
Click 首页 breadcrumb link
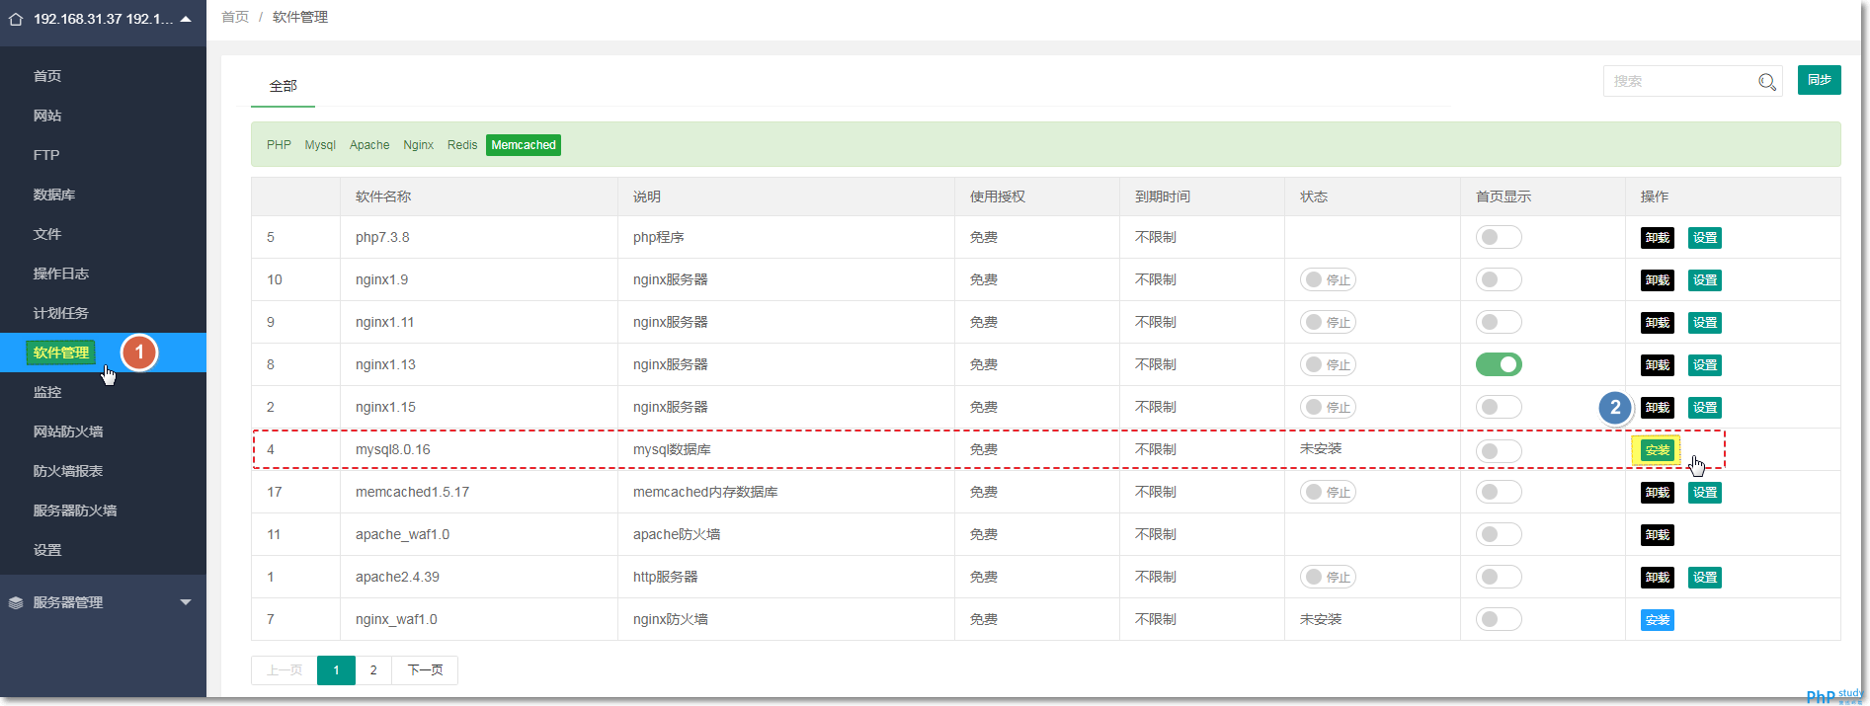[x=235, y=17]
